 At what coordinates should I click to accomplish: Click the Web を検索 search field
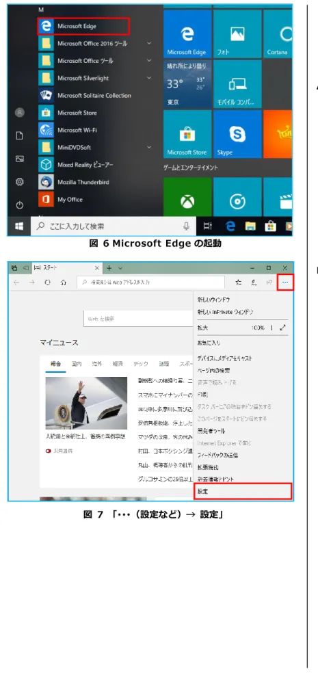click(138, 319)
